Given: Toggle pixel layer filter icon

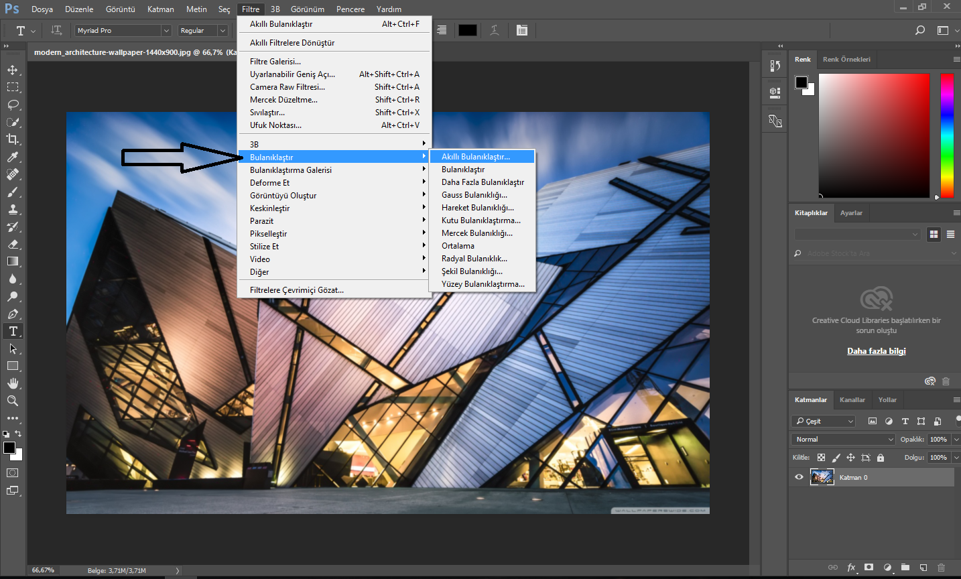Looking at the screenshot, I should (x=873, y=421).
